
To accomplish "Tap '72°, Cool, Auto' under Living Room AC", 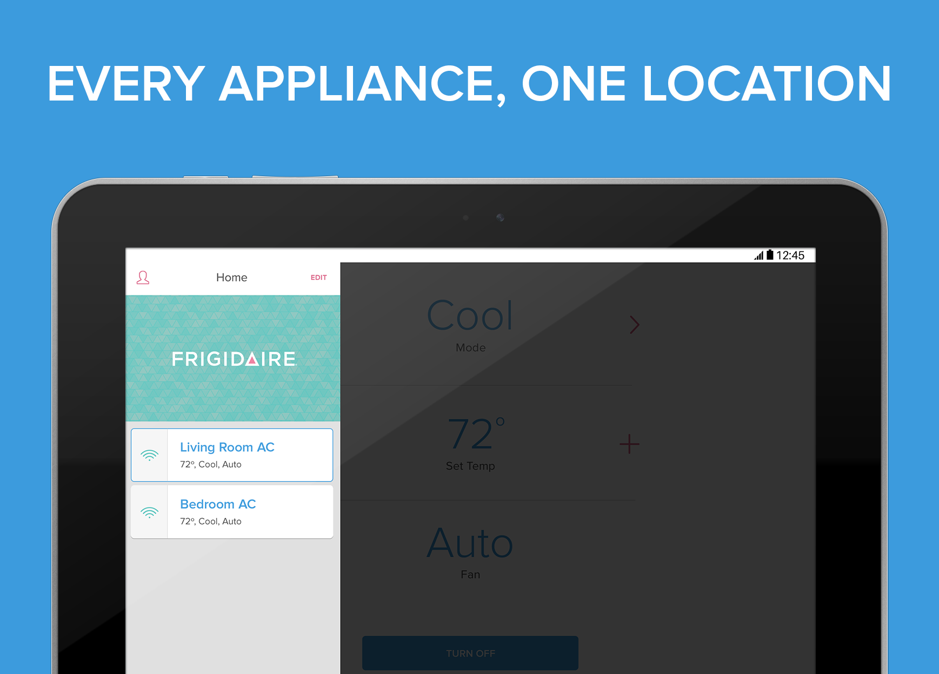I will click(x=211, y=465).
